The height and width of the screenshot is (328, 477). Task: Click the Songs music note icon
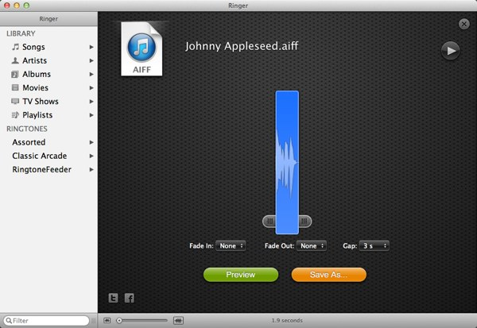15,47
